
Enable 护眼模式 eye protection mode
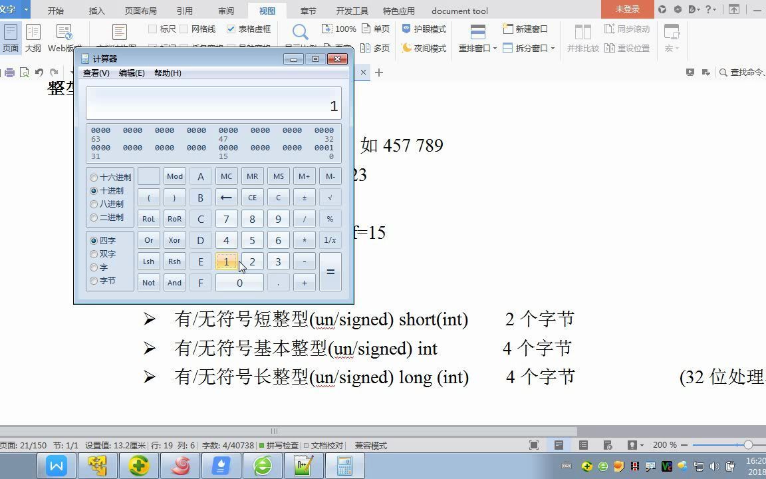(424, 29)
